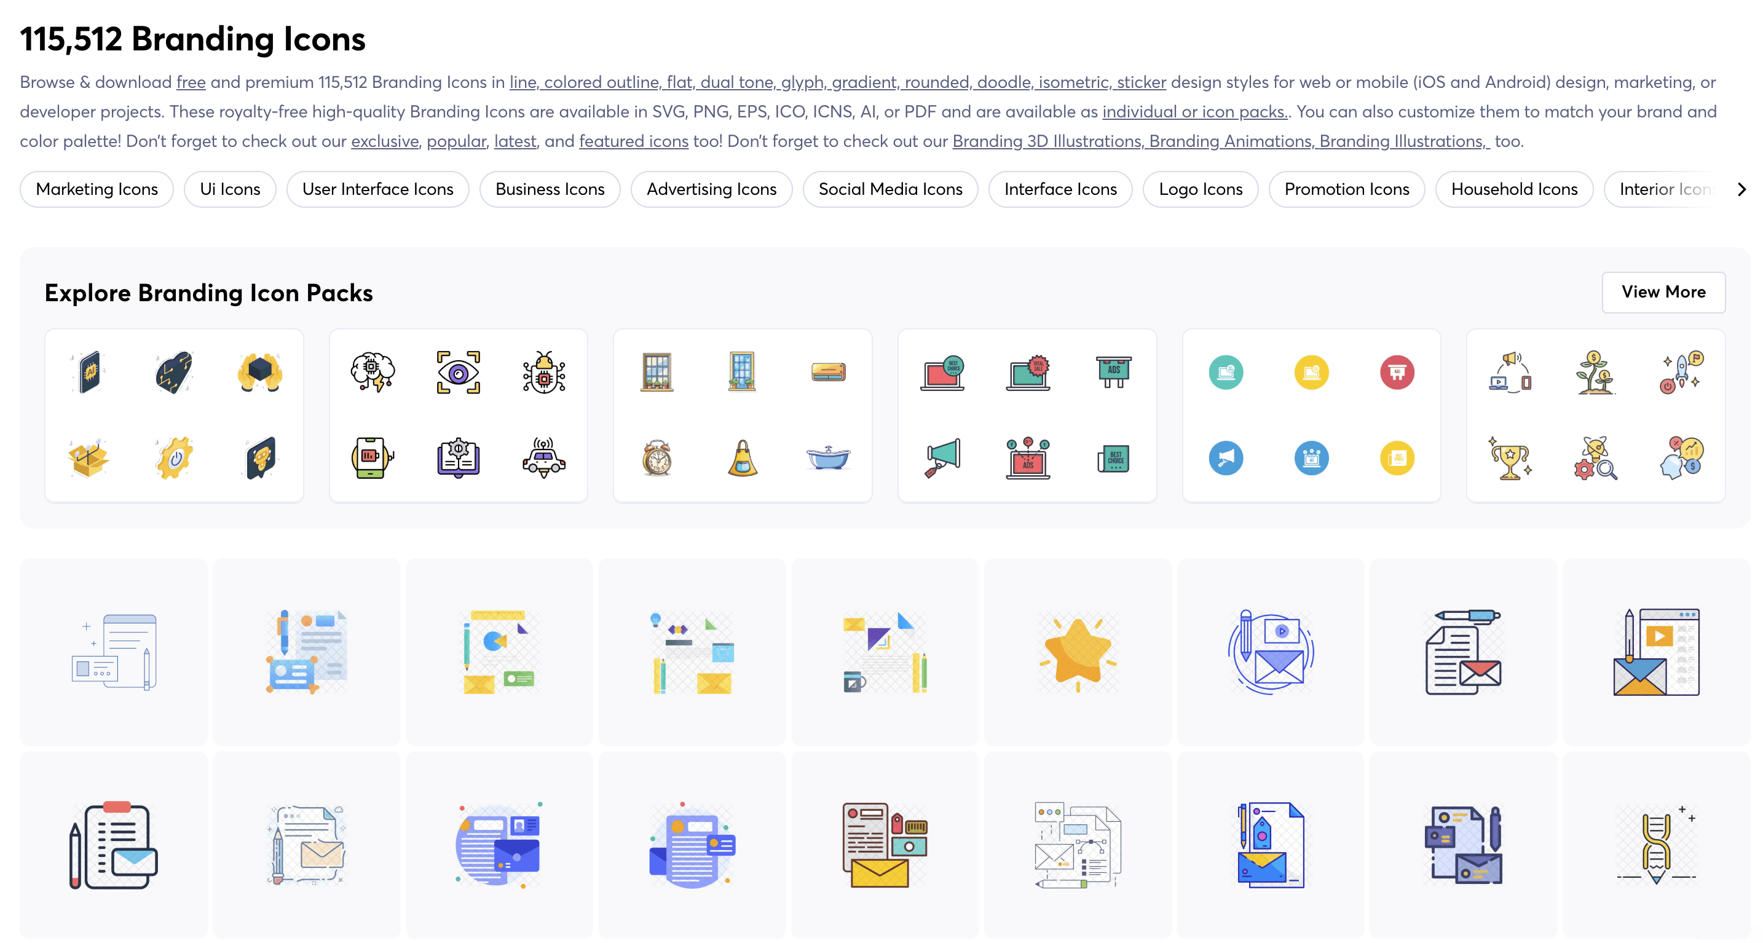Click the yellow star icon thumbnail

point(1077,652)
